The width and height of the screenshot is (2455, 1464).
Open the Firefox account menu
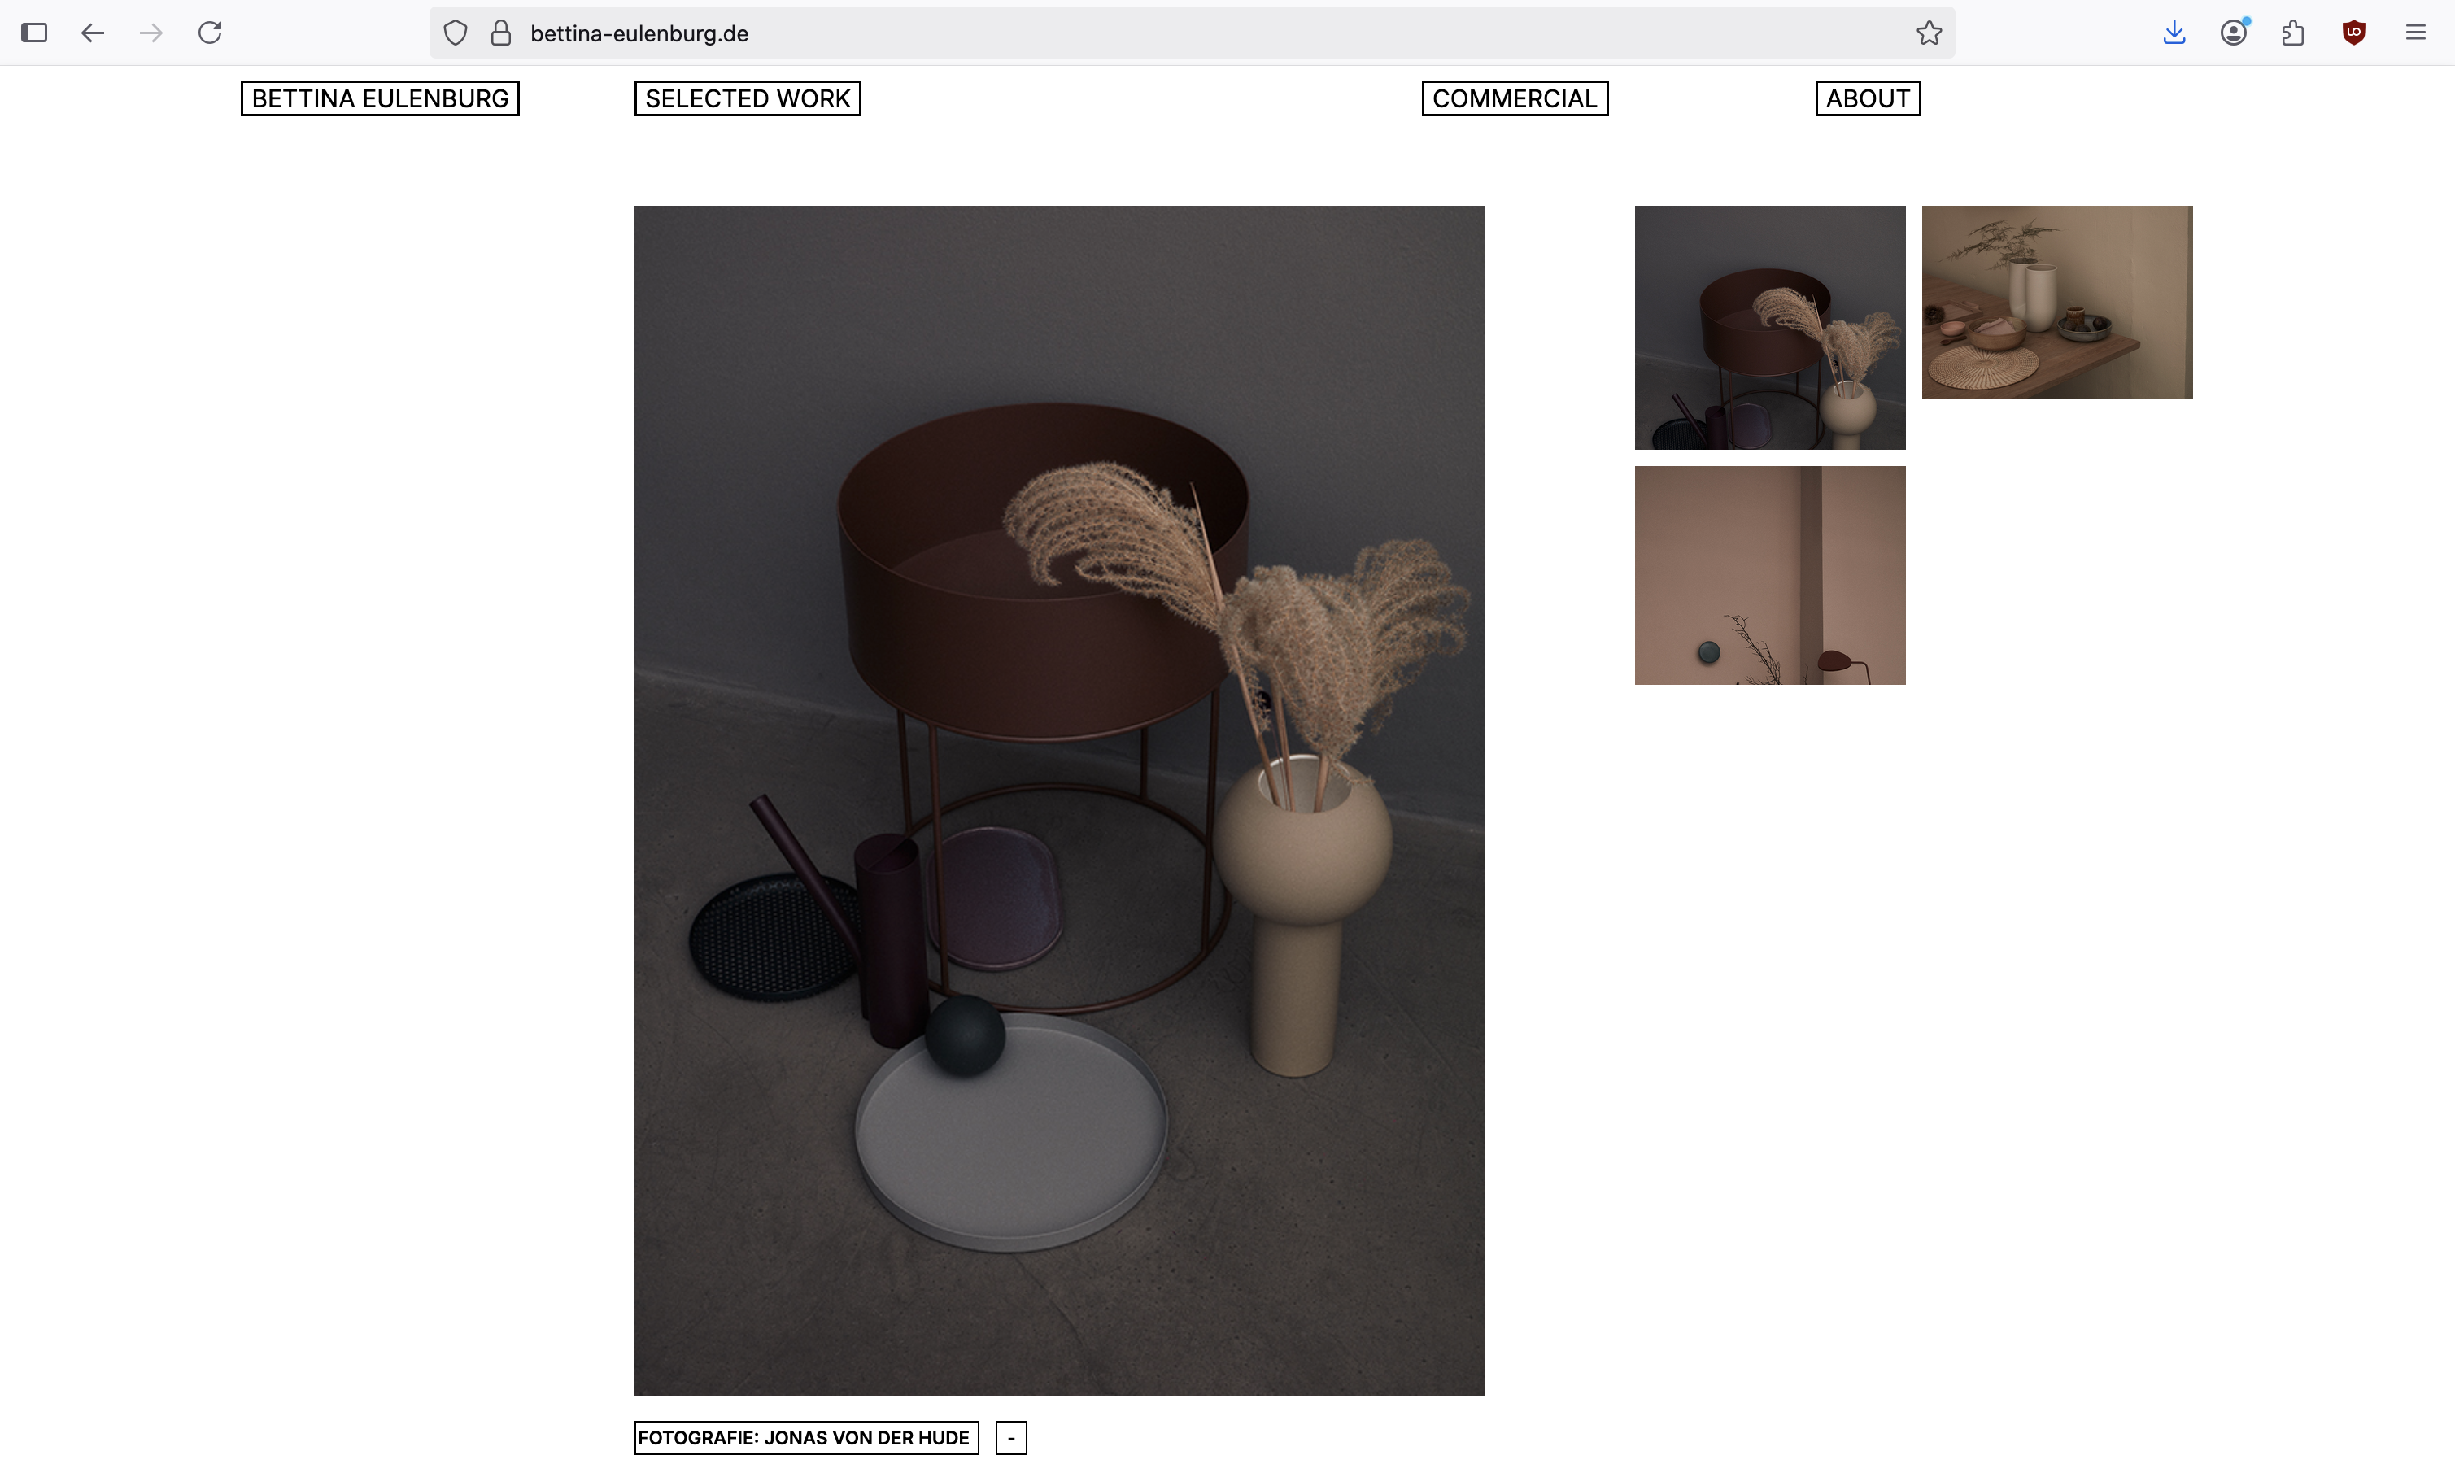[2234, 33]
